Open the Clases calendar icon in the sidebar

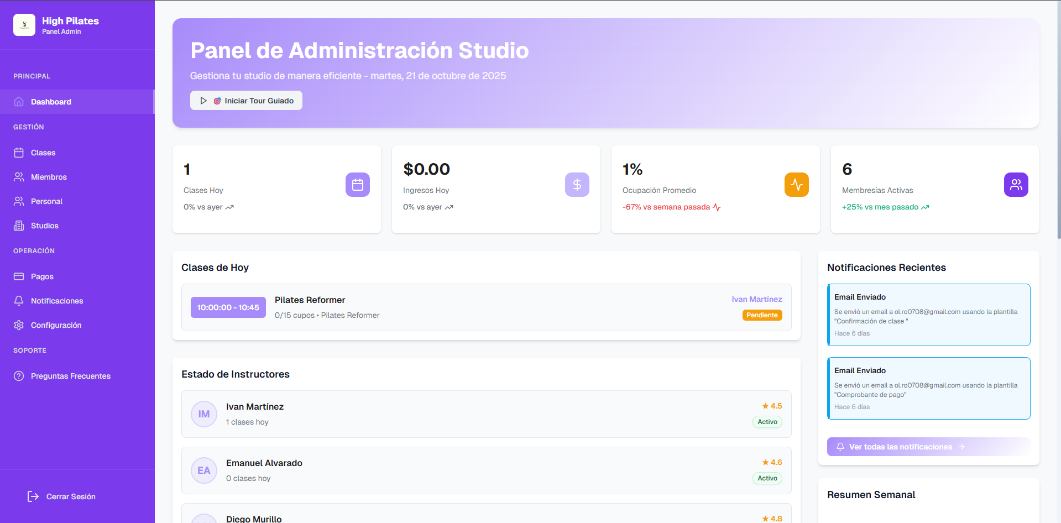[x=18, y=153]
